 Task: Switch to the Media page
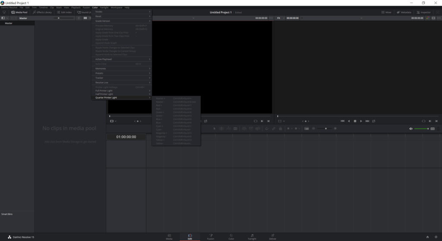(169, 237)
